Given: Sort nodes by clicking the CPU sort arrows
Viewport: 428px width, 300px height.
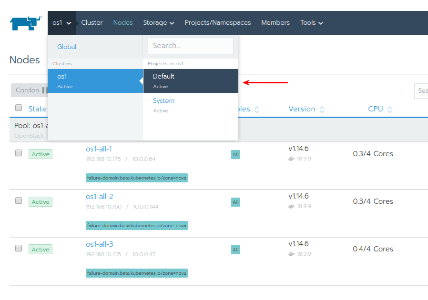Looking at the screenshot, I should pos(391,109).
